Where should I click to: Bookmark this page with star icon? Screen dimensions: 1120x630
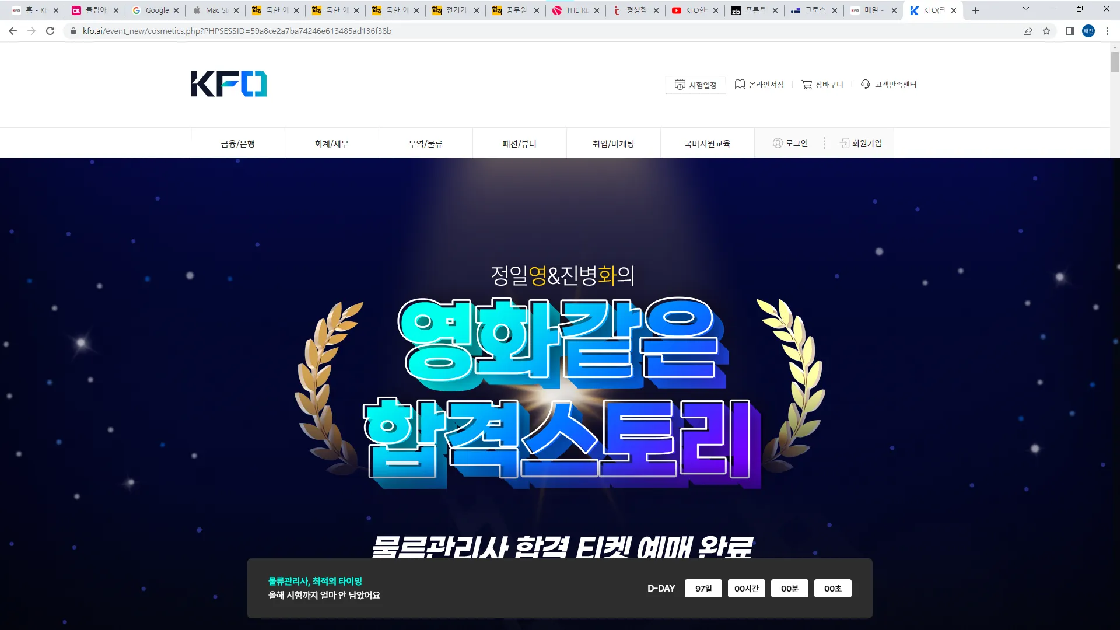(1046, 31)
